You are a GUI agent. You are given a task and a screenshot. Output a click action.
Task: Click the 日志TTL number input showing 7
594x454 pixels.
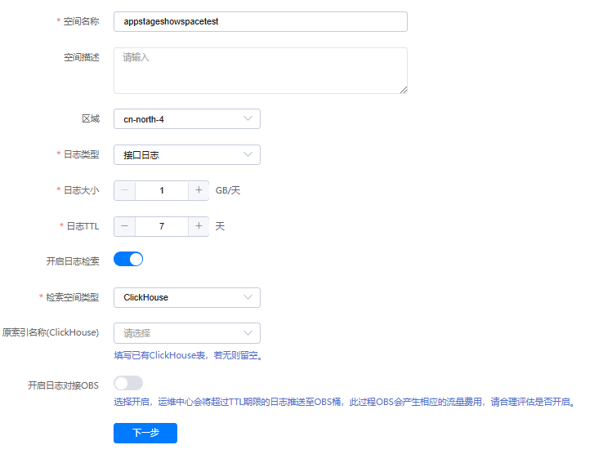click(162, 226)
